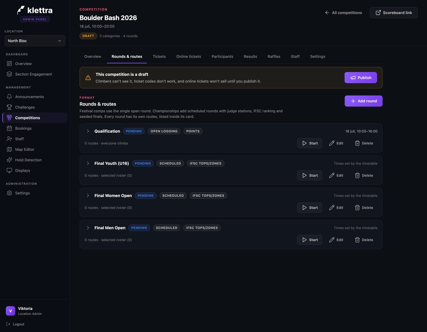Expand the Final Women Open card

coord(88,196)
